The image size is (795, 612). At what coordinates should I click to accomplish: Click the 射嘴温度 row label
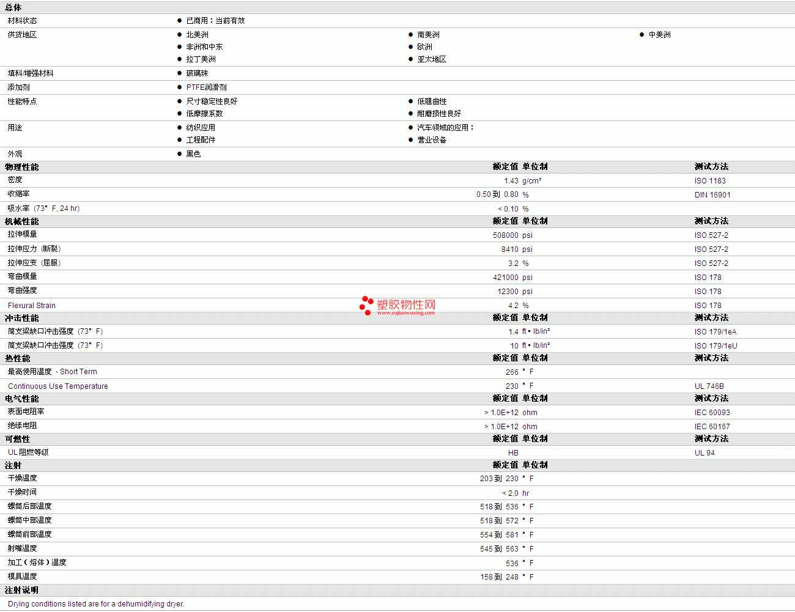(x=22, y=548)
